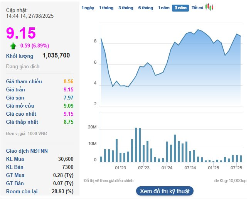
Task: Show the Tất cả full history range
Action: click(197, 8)
